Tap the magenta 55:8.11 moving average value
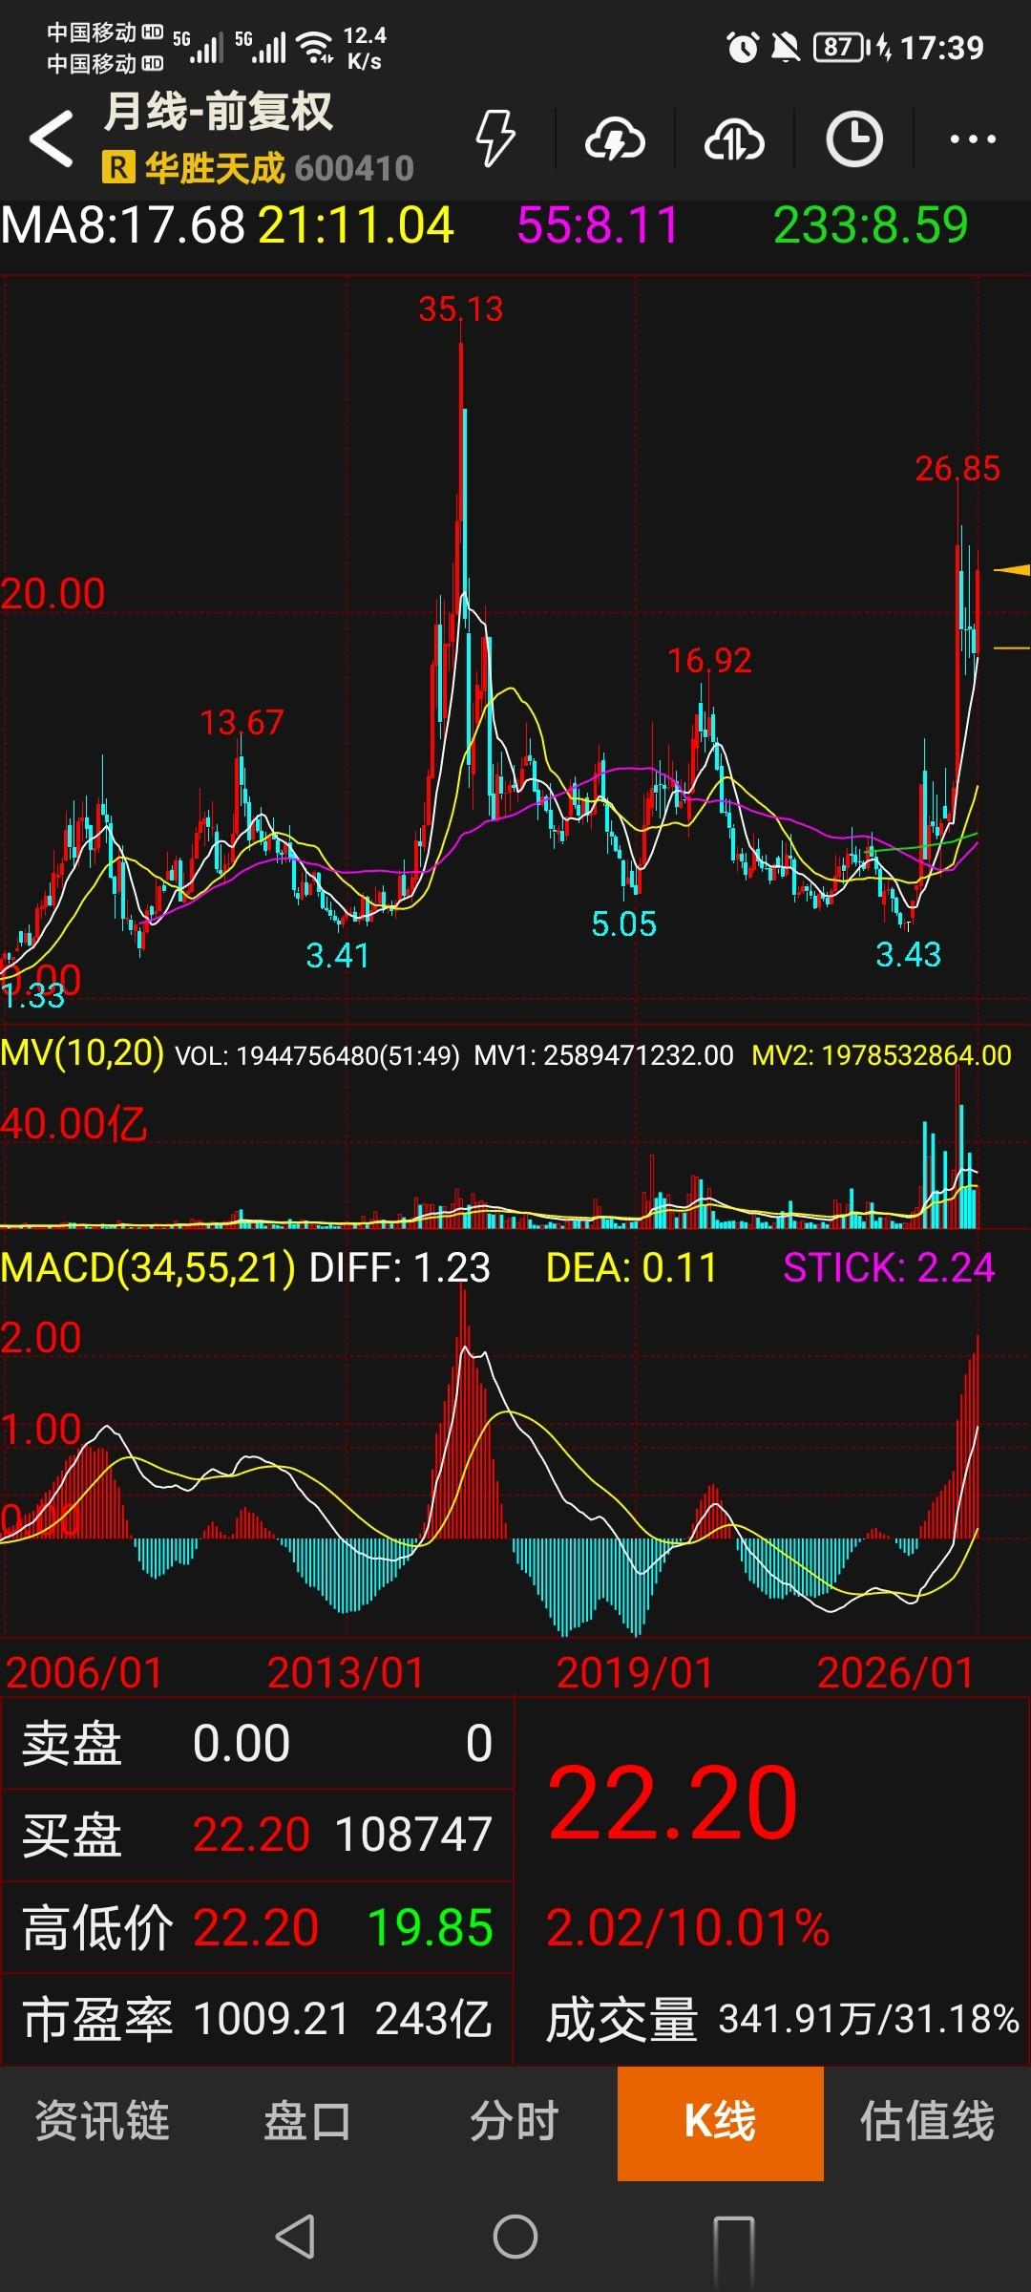1031x2292 pixels. tap(598, 225)
